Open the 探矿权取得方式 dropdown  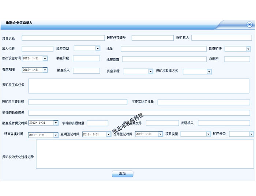pos(209,72)
